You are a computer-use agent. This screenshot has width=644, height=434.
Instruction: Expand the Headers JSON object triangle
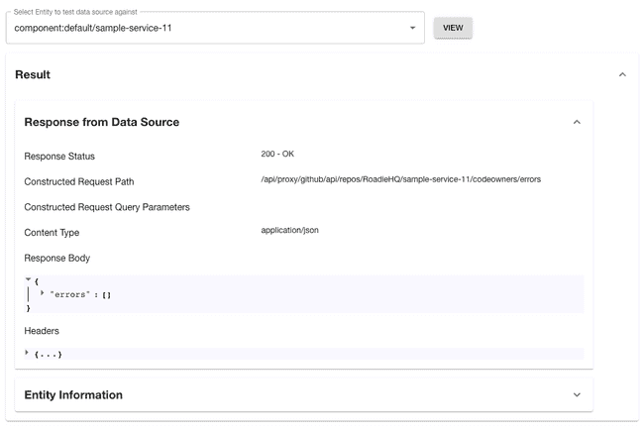[x=27, y=353]
